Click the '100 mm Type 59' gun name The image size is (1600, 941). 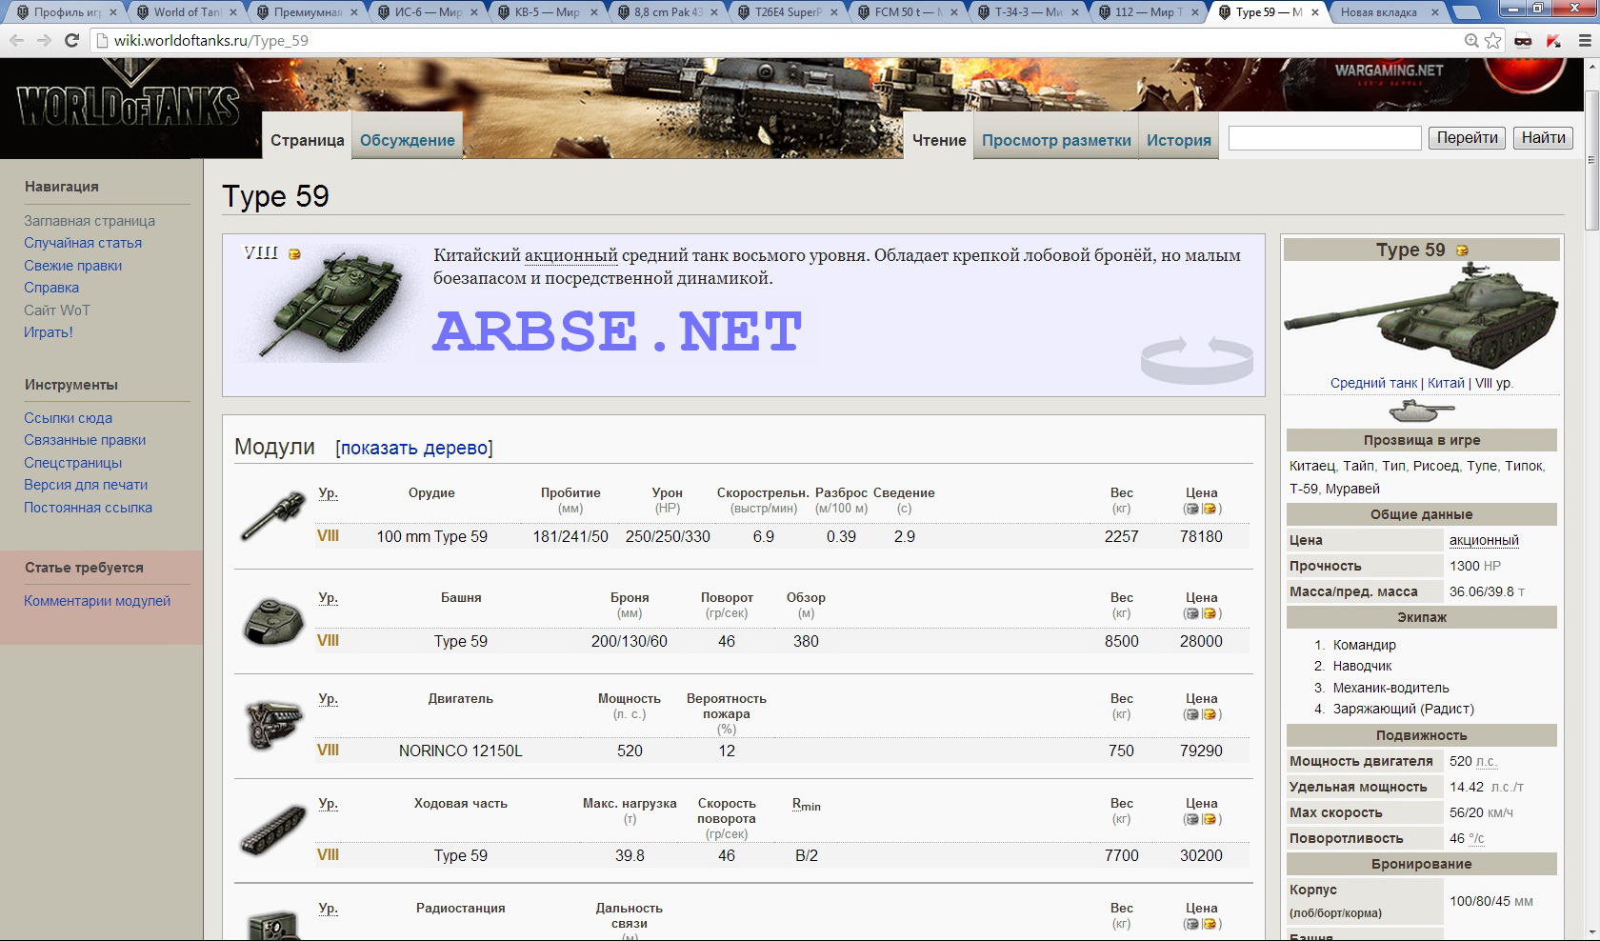[431, 536]
